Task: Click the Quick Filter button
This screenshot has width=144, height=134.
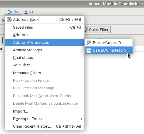Action: (x=97, y=30)
